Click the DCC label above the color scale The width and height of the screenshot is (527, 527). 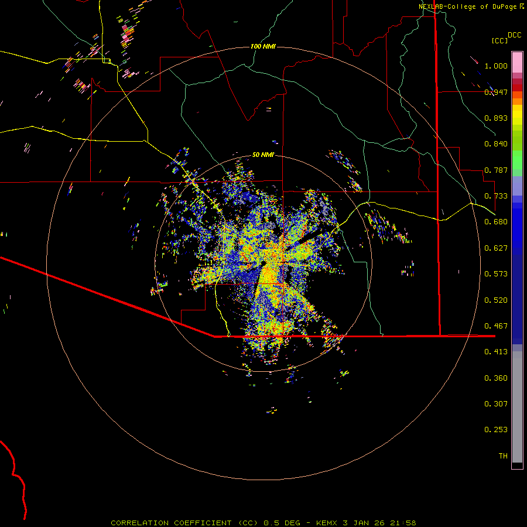[x=514, y=35]
